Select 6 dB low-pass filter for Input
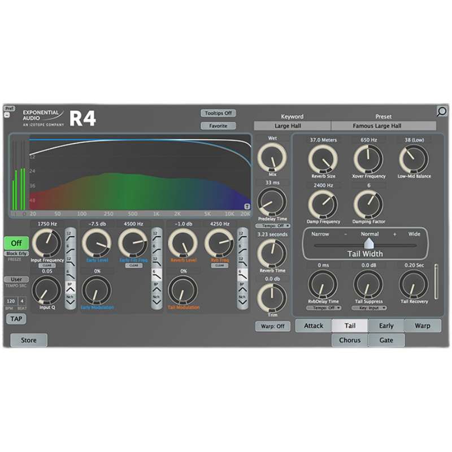 (70, 273)
